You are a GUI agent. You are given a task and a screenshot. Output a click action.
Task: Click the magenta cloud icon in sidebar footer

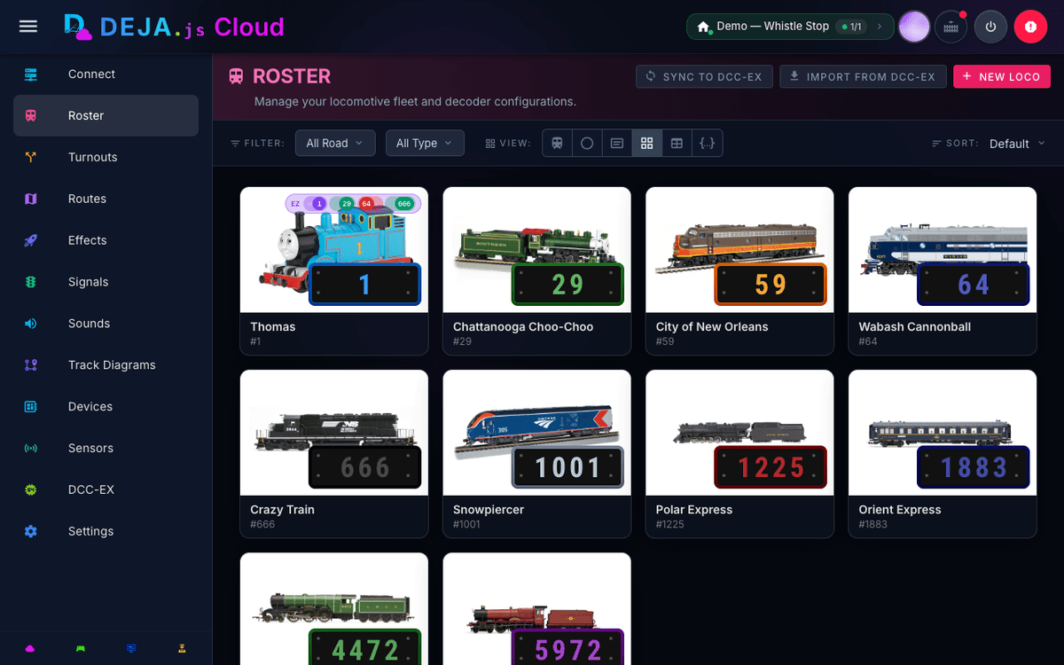30,648
